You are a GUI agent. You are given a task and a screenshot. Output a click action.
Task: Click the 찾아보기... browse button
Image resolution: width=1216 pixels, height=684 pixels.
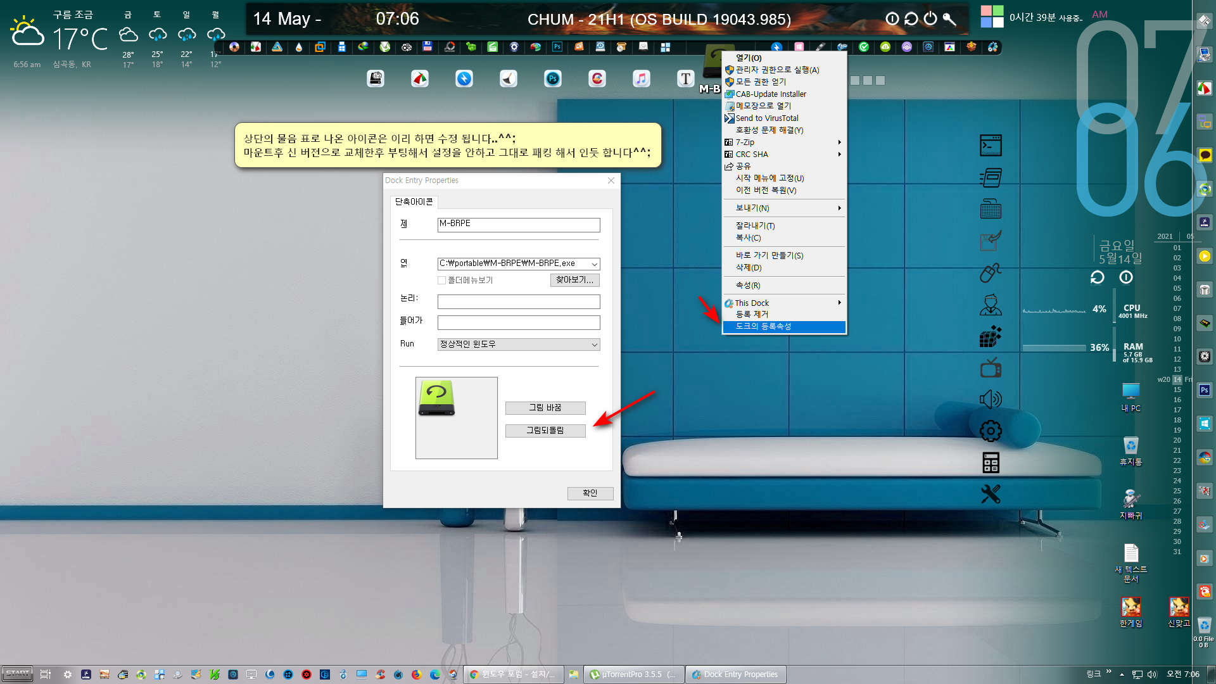point(574,280)
